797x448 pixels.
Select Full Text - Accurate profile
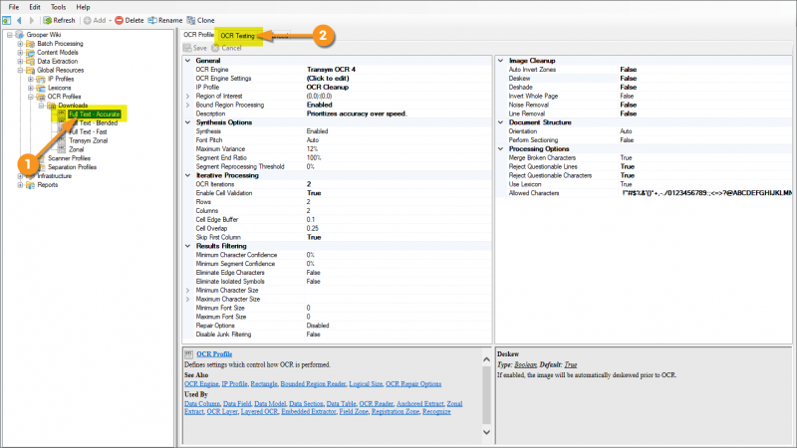94,114
